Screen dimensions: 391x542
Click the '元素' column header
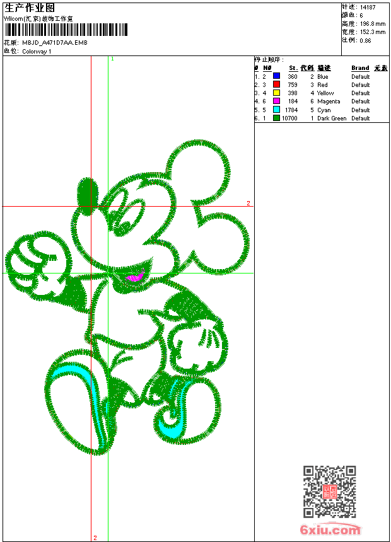(381, 68)
